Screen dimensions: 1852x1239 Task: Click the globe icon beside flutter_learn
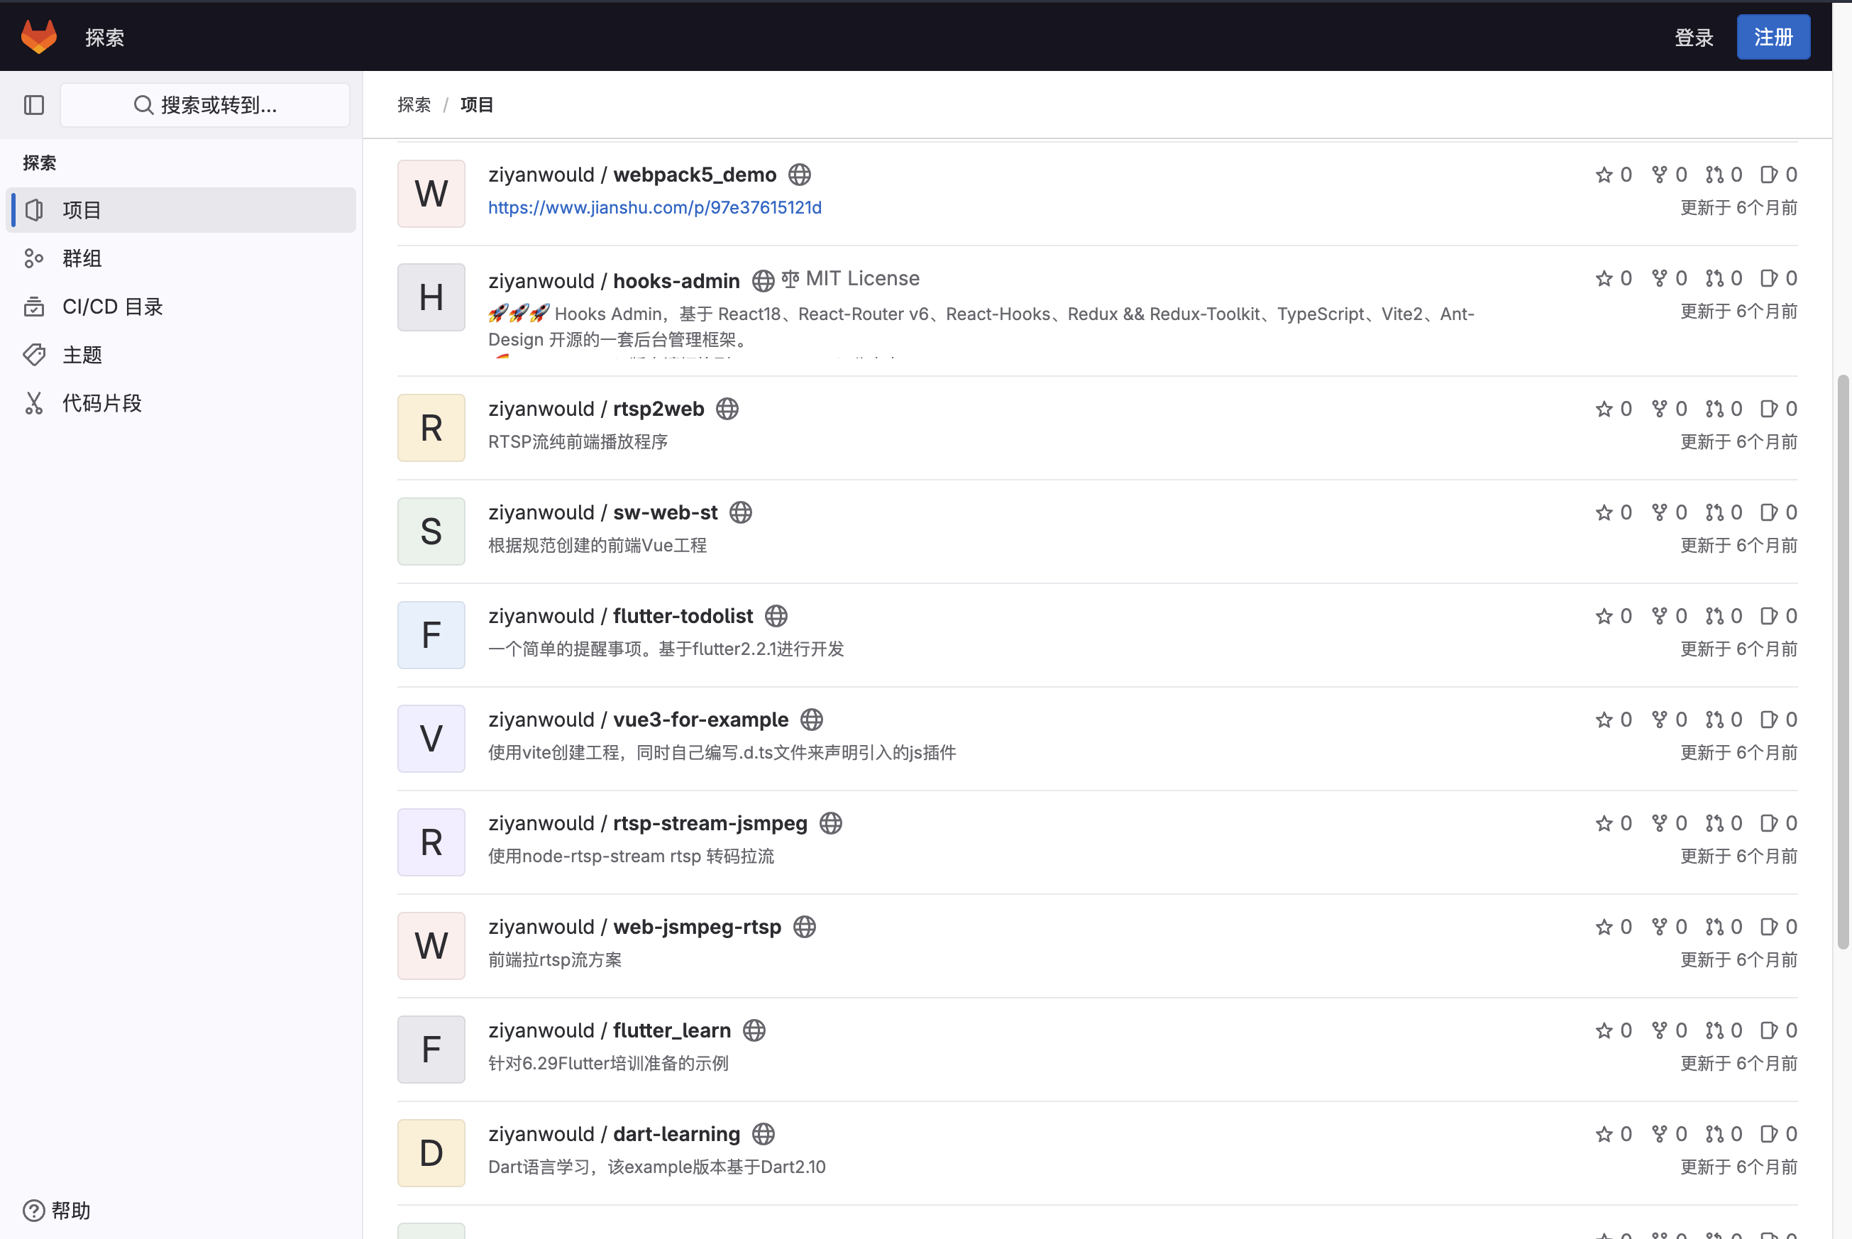coord(754,1030)
